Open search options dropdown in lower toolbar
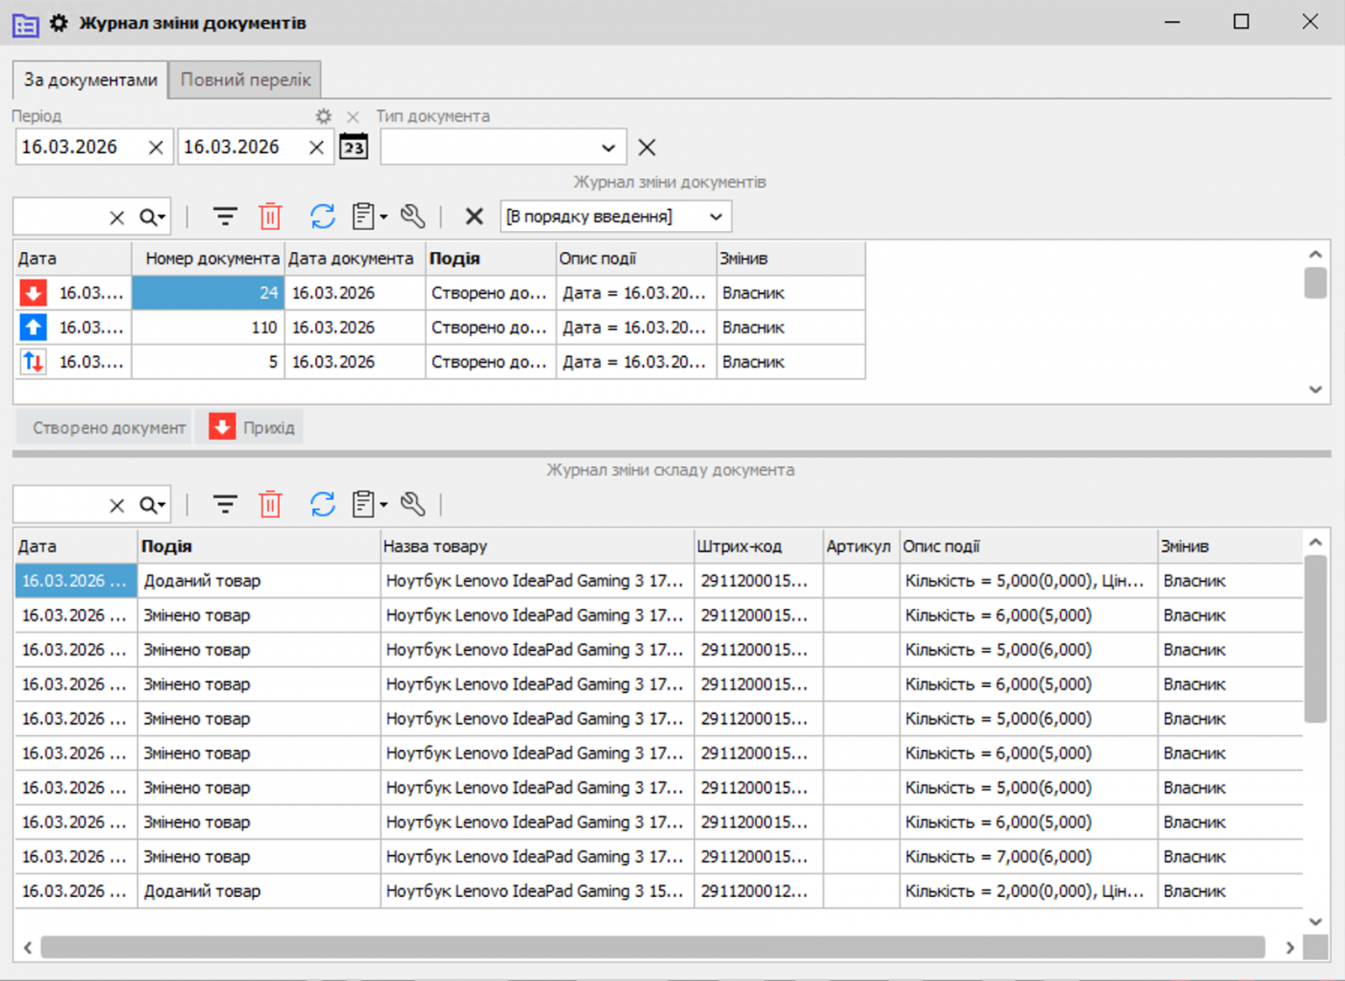The image size is (1345, 981). point(153,505)
